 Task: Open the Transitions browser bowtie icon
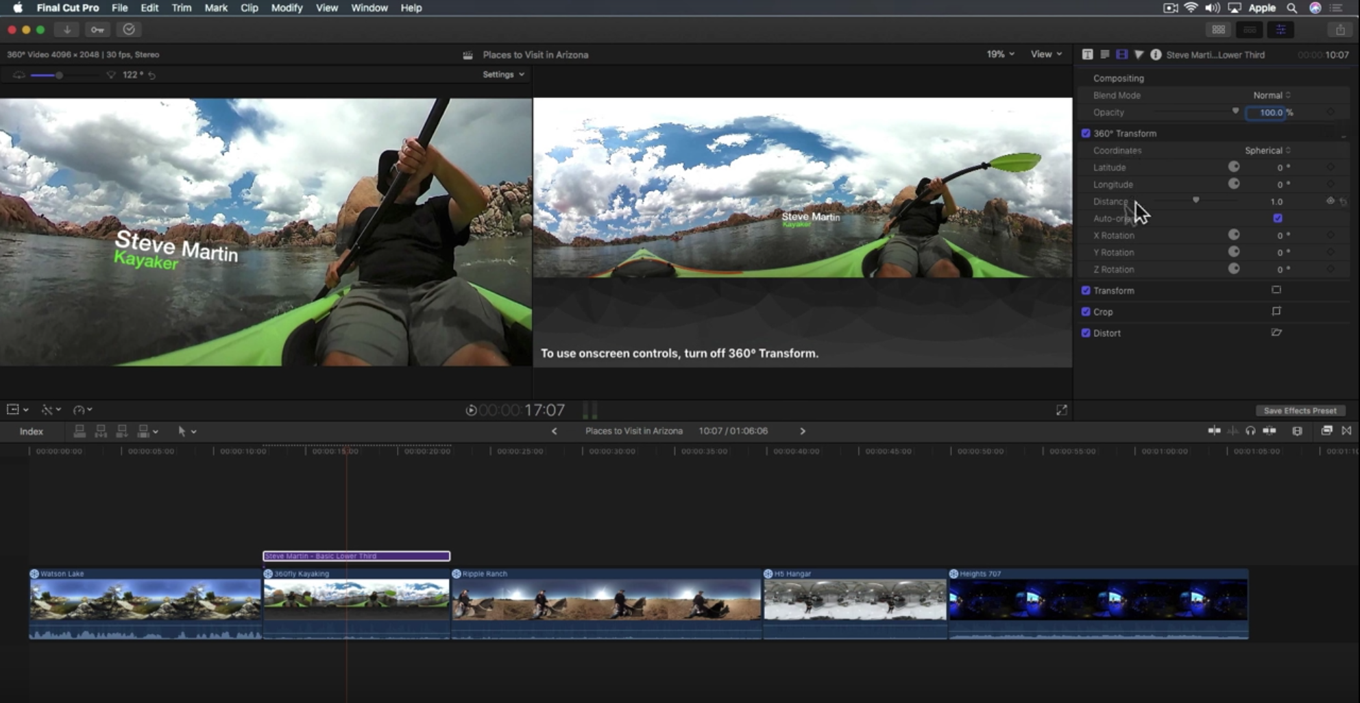(1346, 430)
